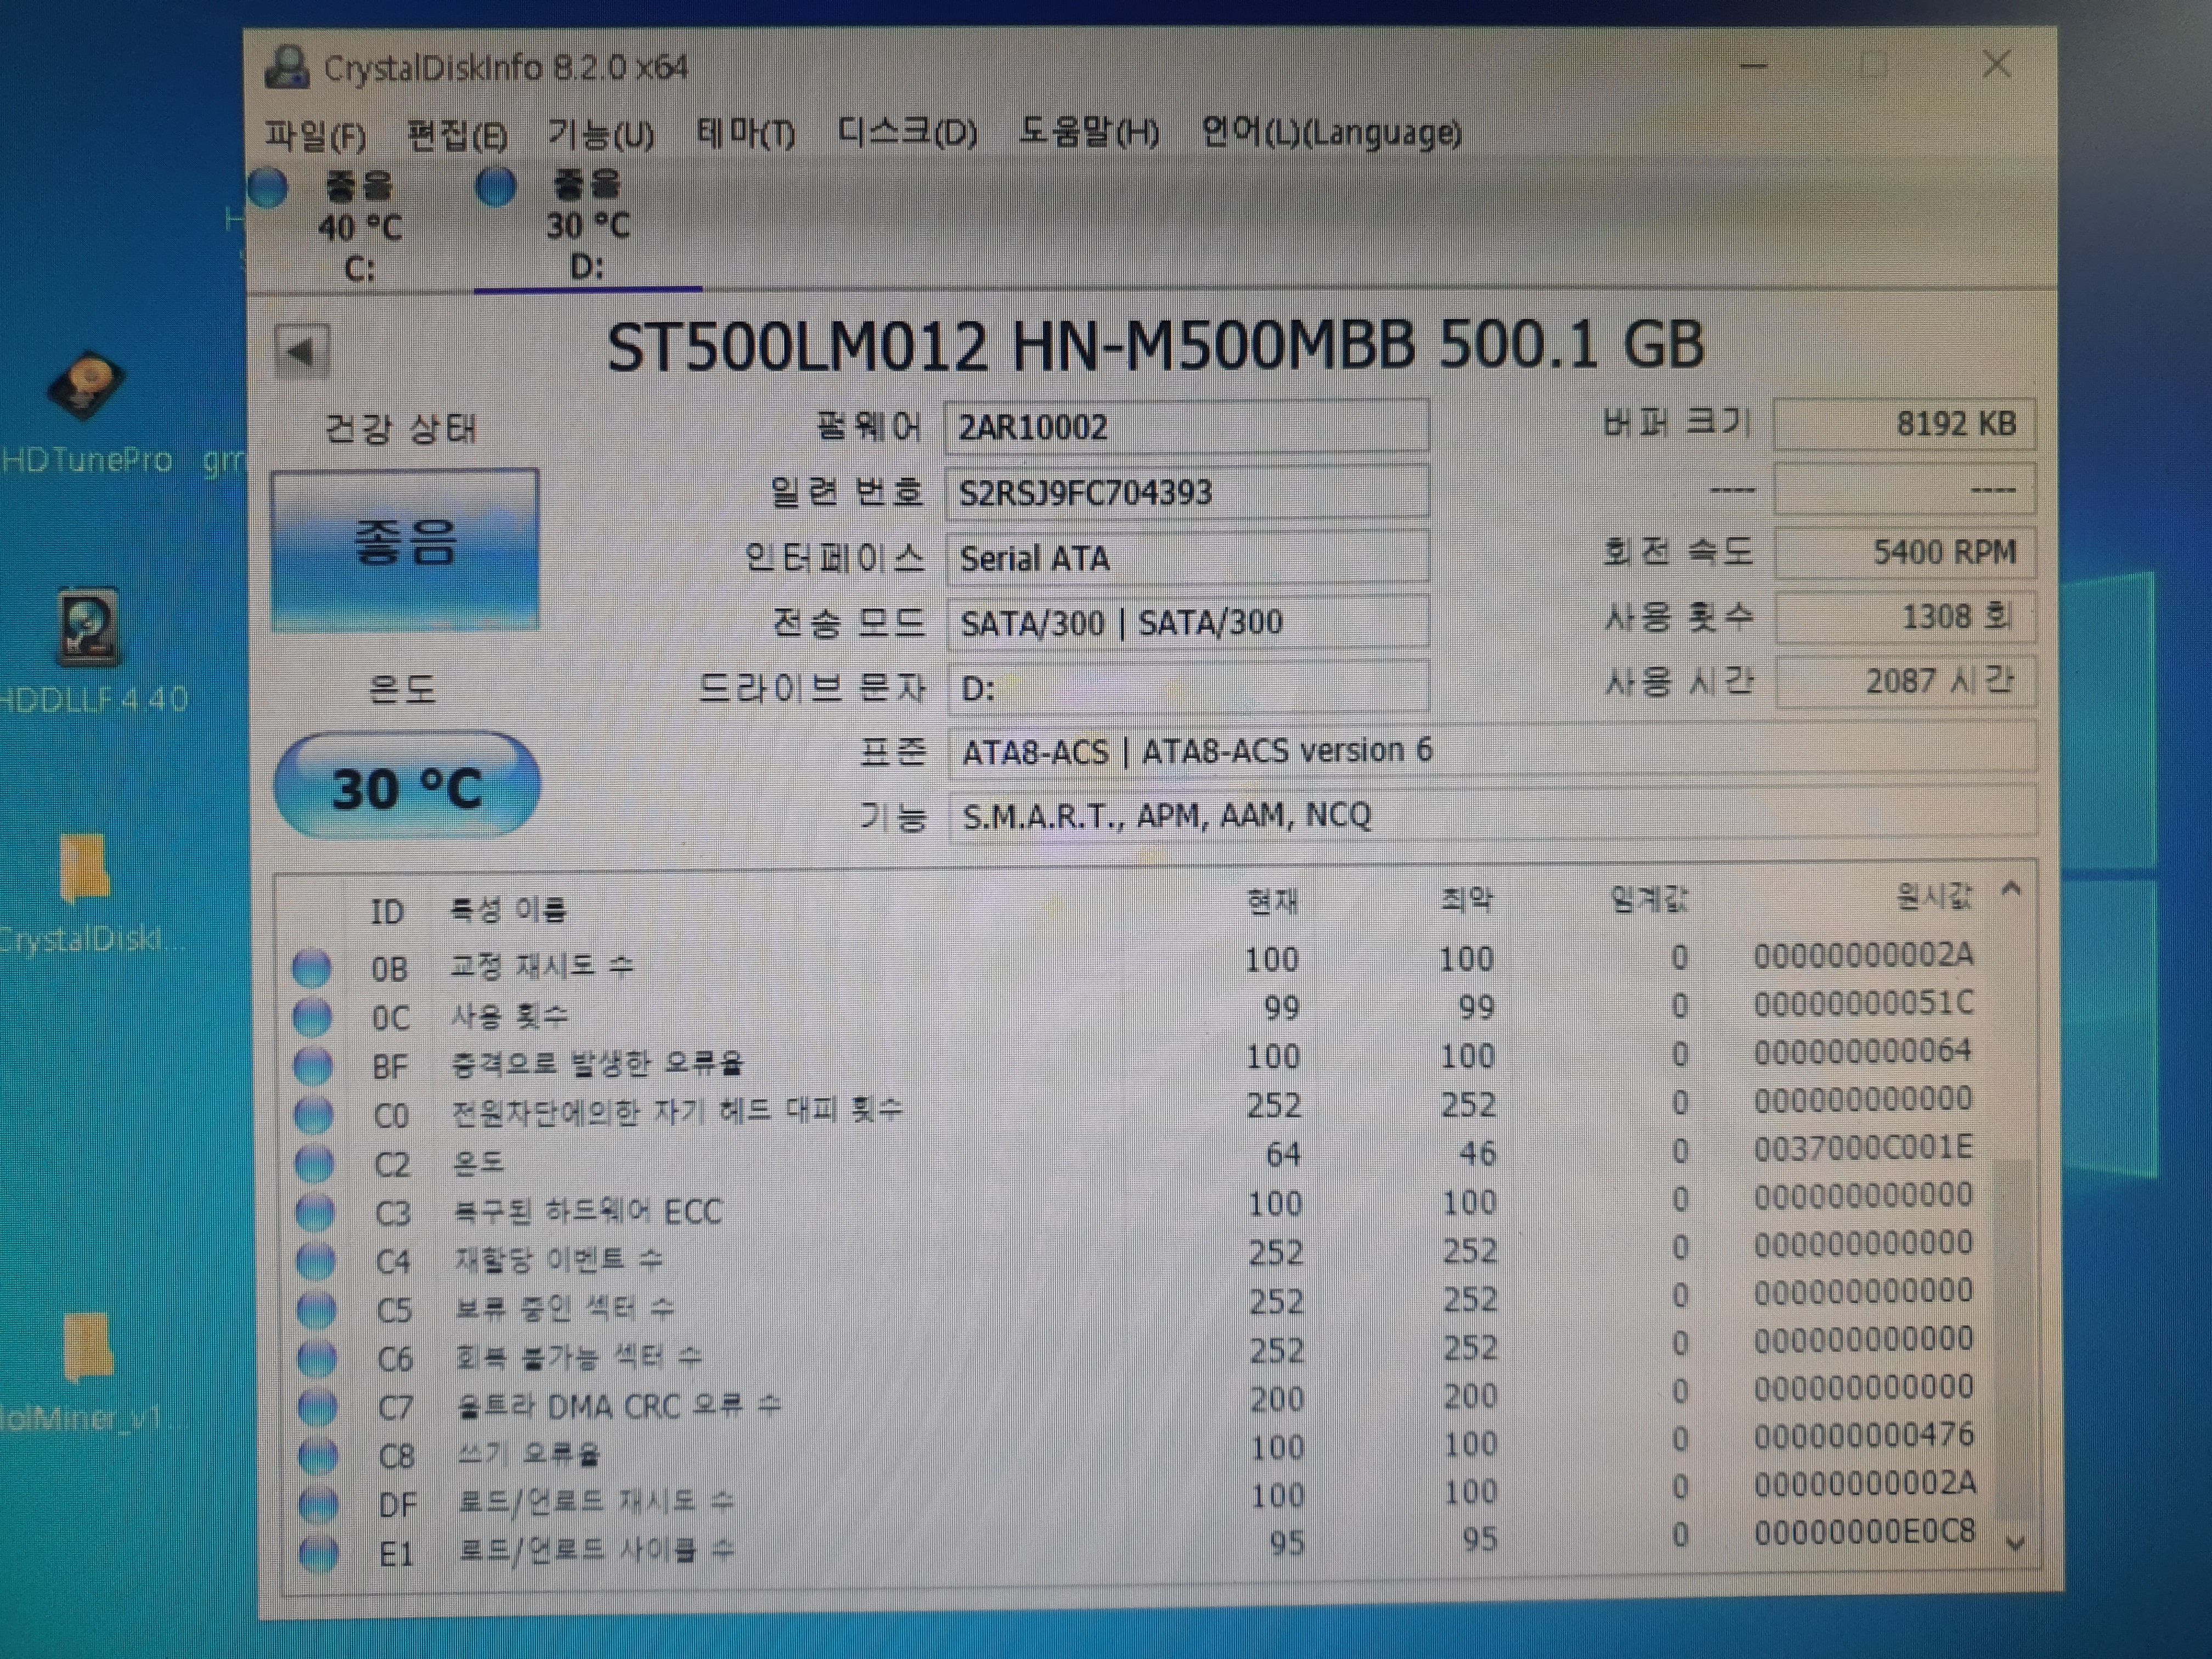Click raw value 0037000C001E
Viewport: 2212px width, 1659px height.
tap(1863, 1147)
